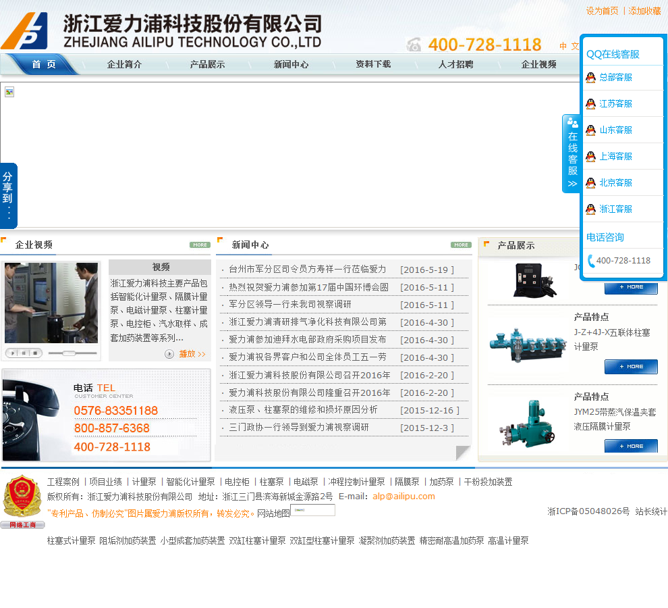
Task: Click footer link 智能化计量泵
Action: pyautogui.click(x=190, y=482)
